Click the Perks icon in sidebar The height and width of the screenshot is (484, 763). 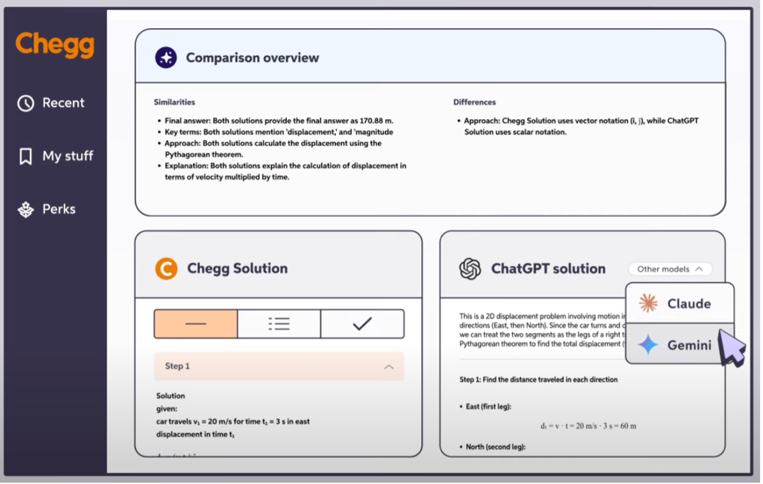click(x=26, y=209)
